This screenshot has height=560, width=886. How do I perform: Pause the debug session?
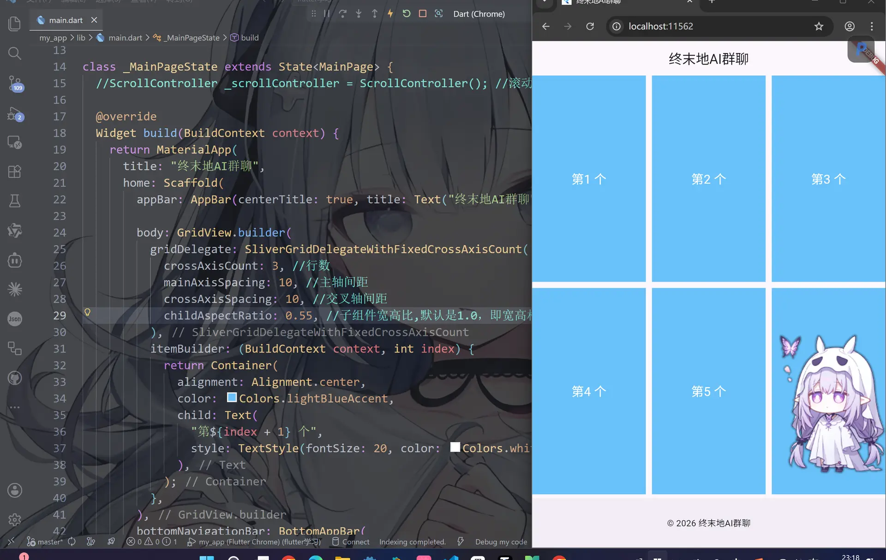pyautogui.click(x=327, y=14)
